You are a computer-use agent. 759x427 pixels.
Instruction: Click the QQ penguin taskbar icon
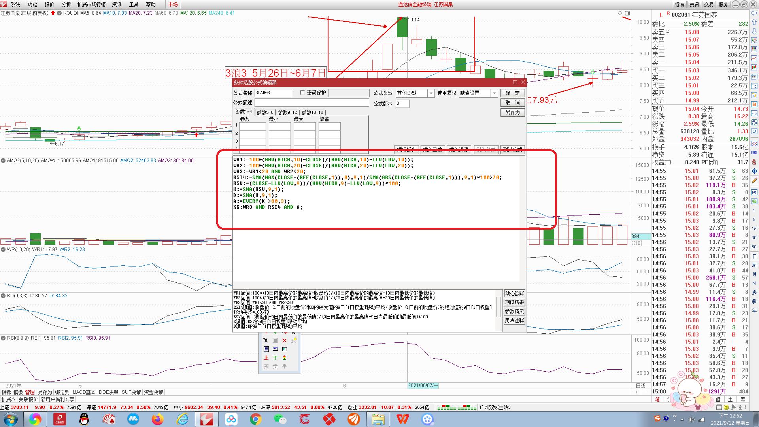point(84,419)
